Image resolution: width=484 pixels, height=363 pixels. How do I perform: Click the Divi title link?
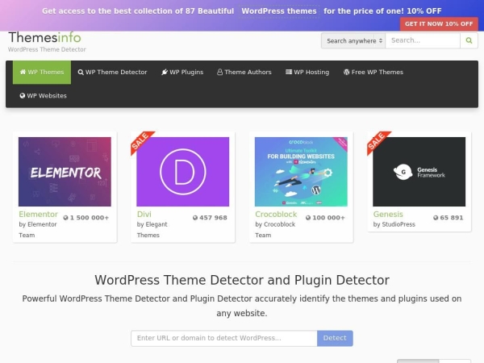(x=144, y=215)
